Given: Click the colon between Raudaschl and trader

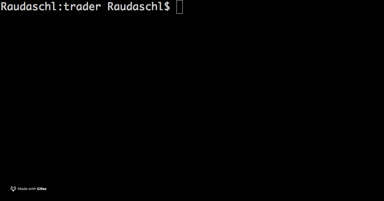Looking at the screenshot, I should [60, 7].
